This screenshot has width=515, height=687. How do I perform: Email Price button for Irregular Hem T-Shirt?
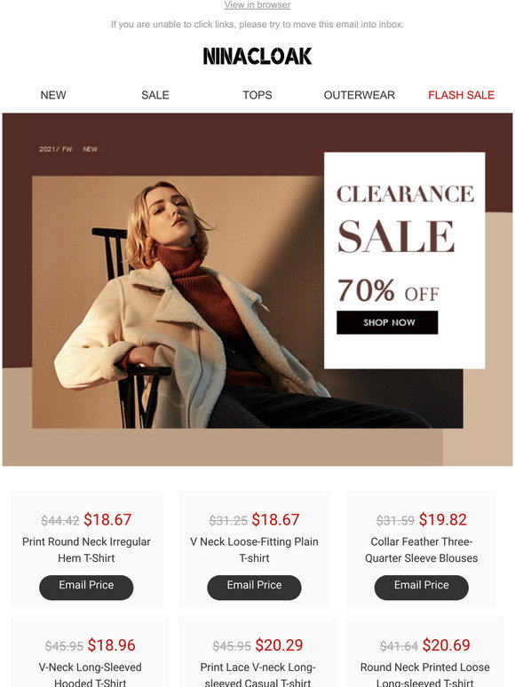[86, 587]
